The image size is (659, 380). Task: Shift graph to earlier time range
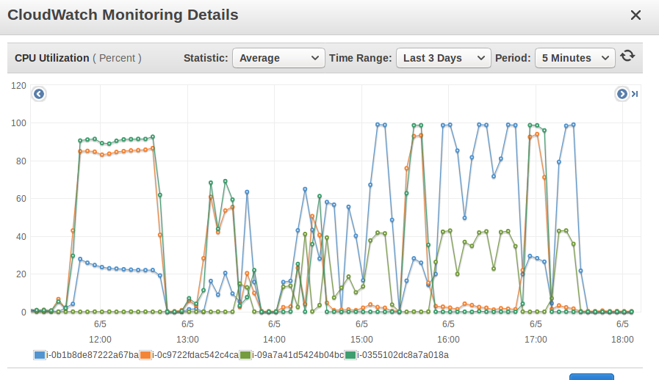[39, 94]
